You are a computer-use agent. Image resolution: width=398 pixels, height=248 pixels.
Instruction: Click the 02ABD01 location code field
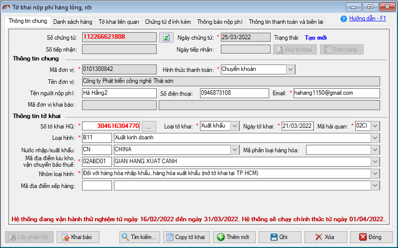tap(97, 162)
